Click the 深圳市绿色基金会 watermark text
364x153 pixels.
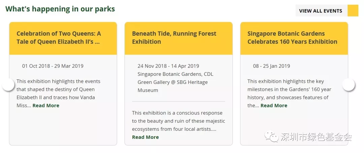point(316,137)
